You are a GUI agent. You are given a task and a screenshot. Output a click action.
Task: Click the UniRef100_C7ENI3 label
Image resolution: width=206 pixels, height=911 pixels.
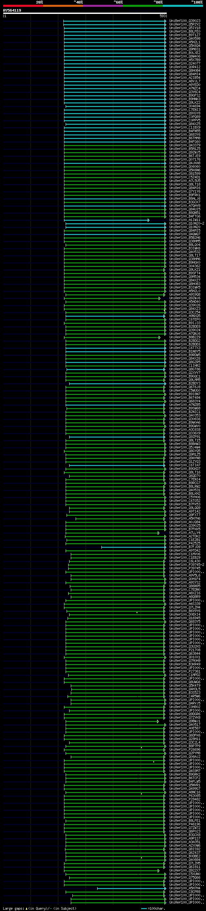tap(185, 110)
